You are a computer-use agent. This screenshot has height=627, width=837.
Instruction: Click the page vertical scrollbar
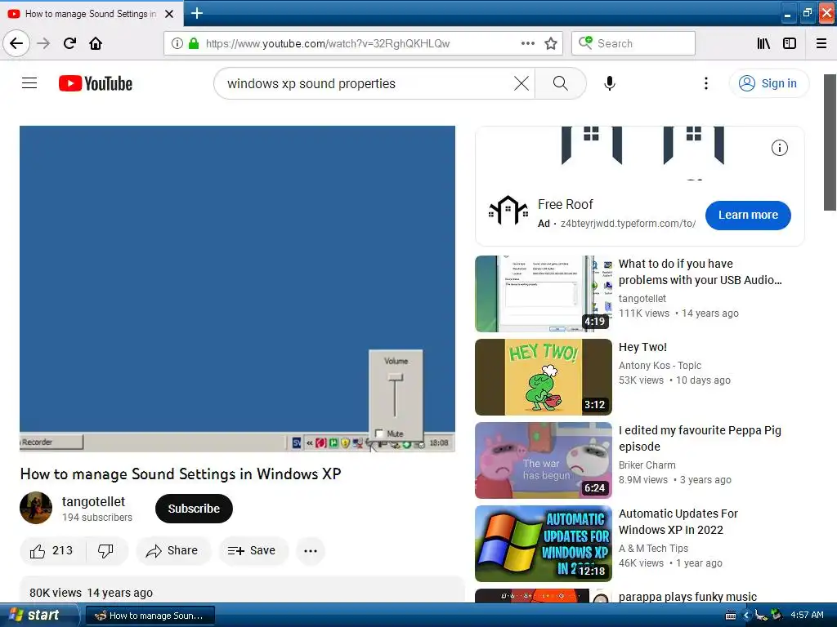point(830,142)
